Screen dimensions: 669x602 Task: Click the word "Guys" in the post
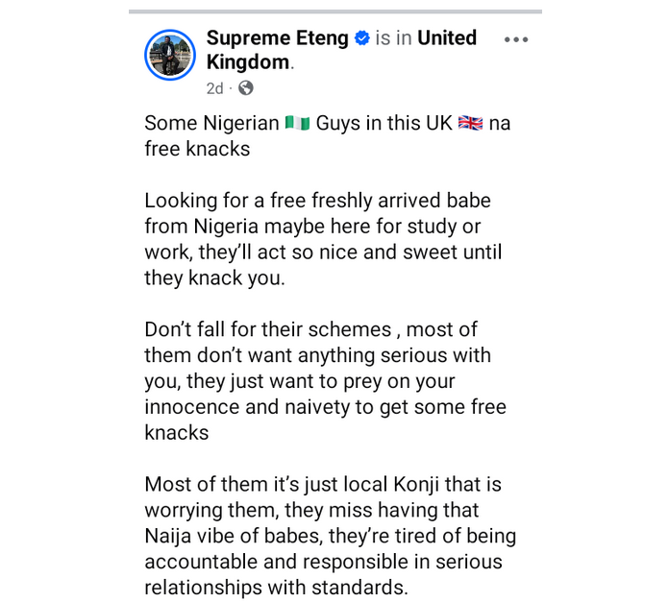coord(343,125)
